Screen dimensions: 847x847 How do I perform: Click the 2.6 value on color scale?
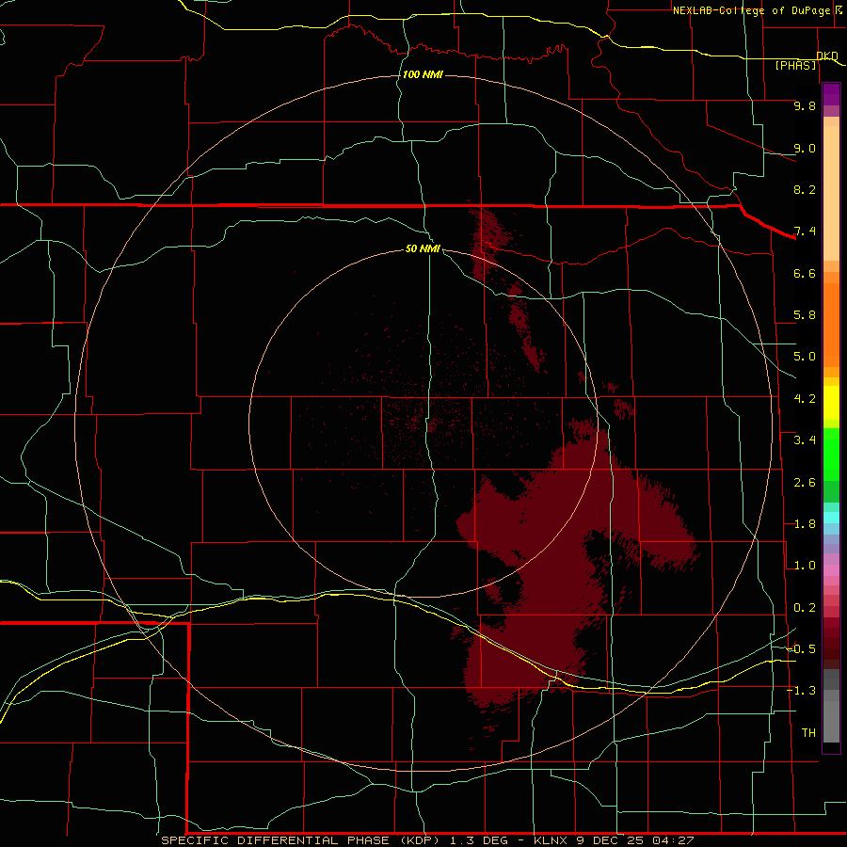(805, 483)
